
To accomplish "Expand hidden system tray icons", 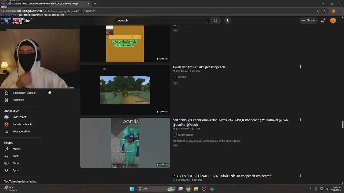I will 310,189.
